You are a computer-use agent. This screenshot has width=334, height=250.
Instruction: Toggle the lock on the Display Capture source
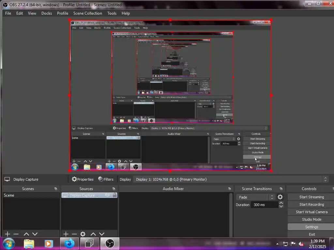[x=114, y=195]
